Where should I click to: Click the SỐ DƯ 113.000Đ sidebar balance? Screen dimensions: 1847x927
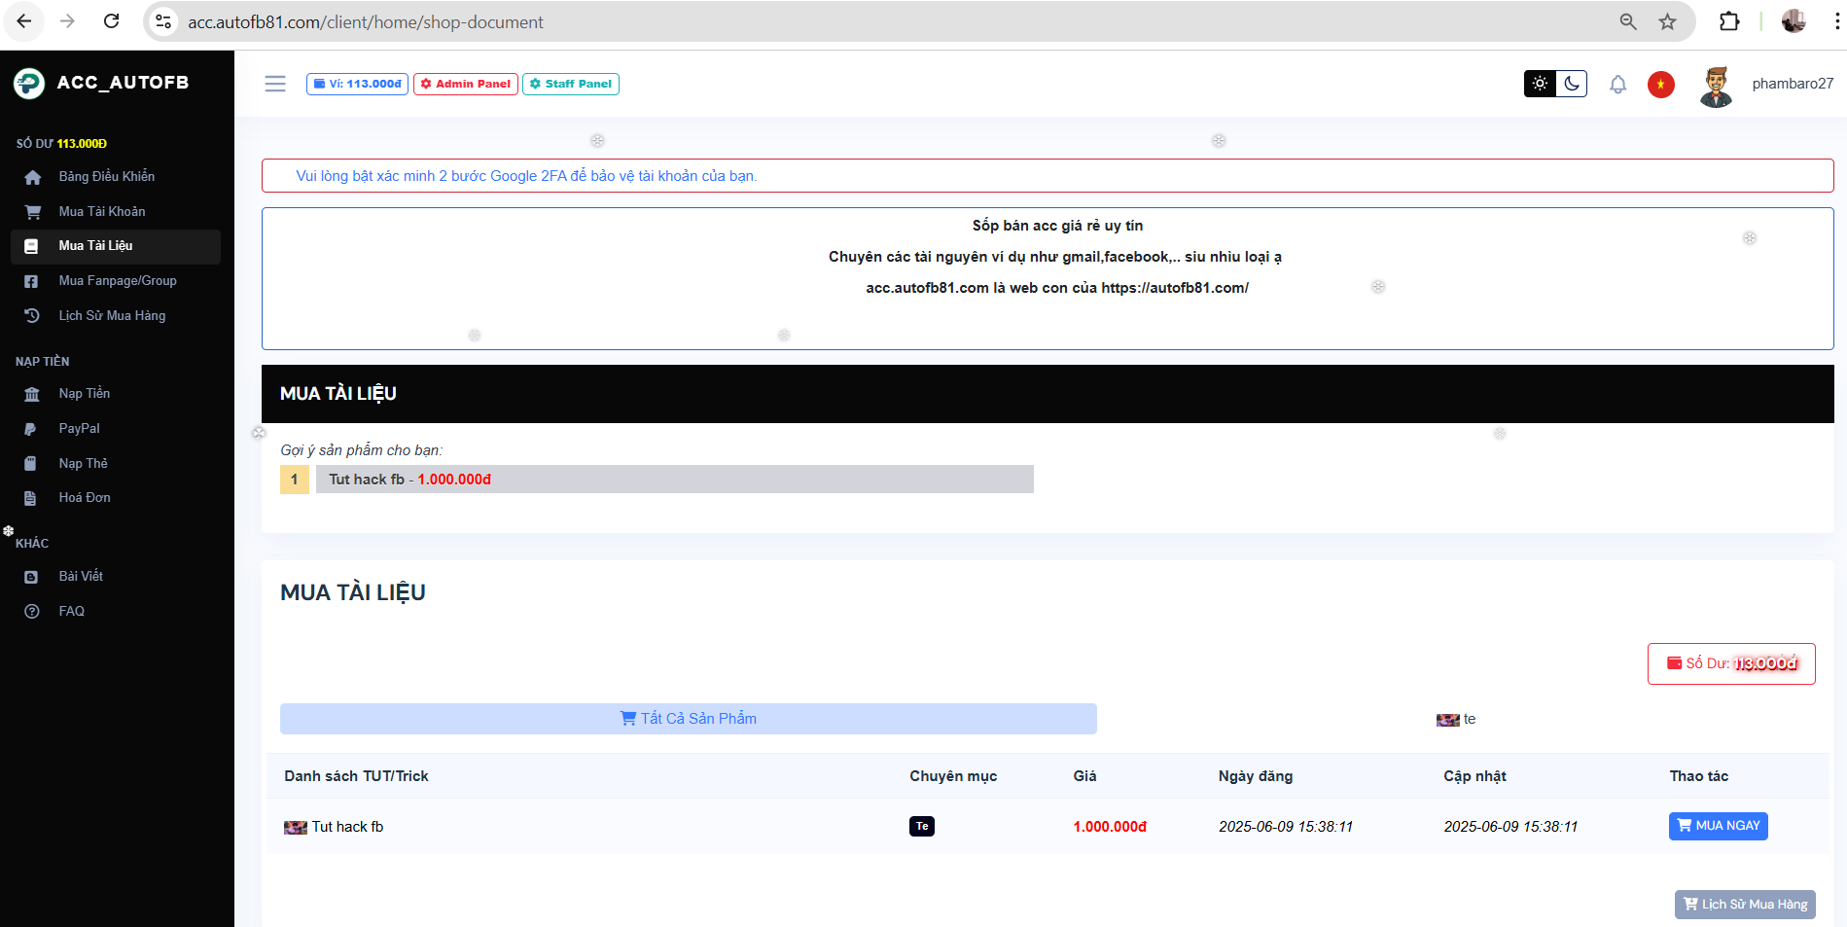[61, 144]
